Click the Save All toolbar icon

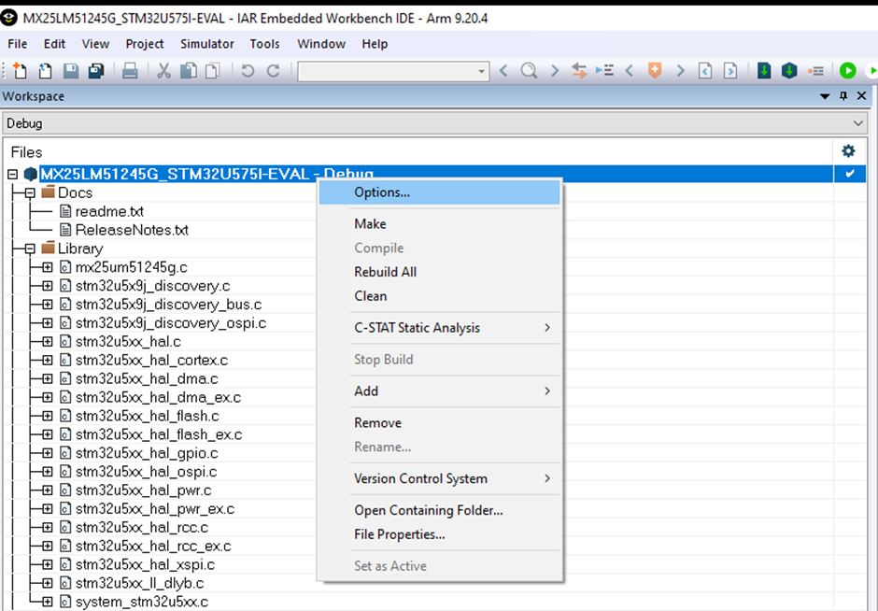[x=96, y=71]
